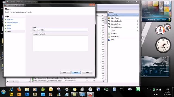Viewport: 174px width, 97px height.
Task: Click the blue Help question mark icon
Action: coord(109,40)
